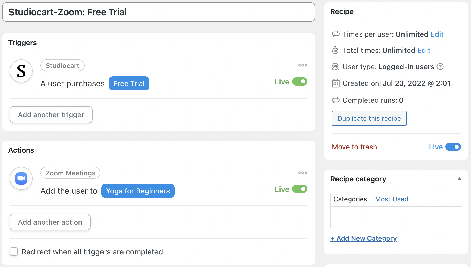Click Duplicate this recipe button

coord(369,118)
